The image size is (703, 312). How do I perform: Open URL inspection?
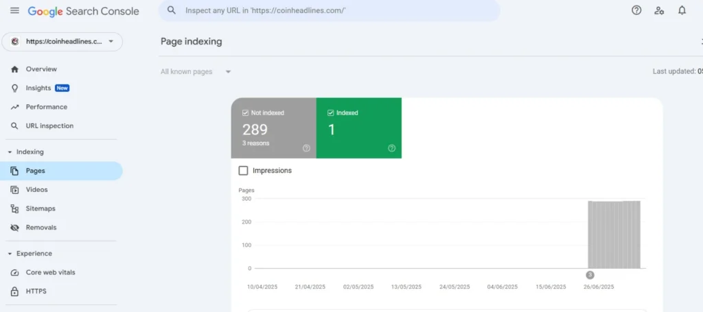click(x=49, y=125)
